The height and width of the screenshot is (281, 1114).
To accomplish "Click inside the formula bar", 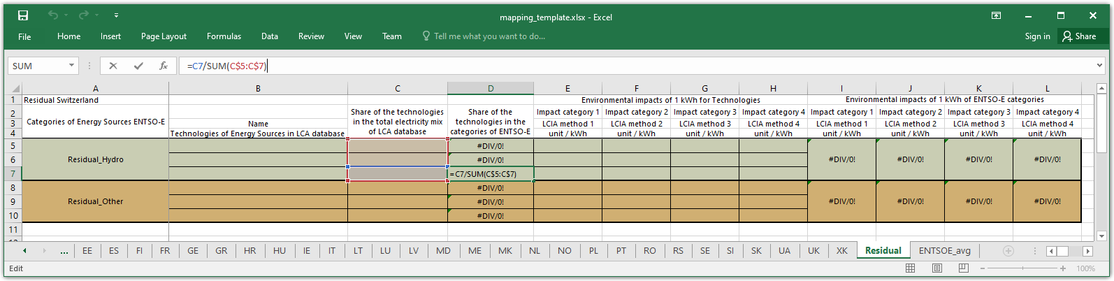I will click(x=636, y=66).
